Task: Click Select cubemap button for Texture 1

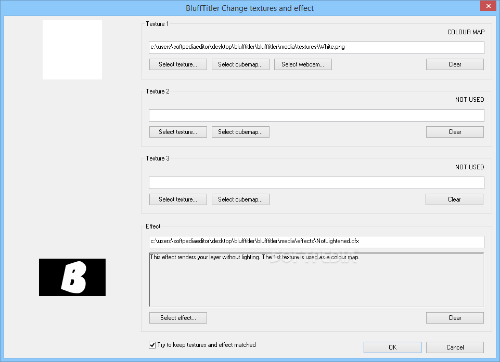Action: [240, 64]
